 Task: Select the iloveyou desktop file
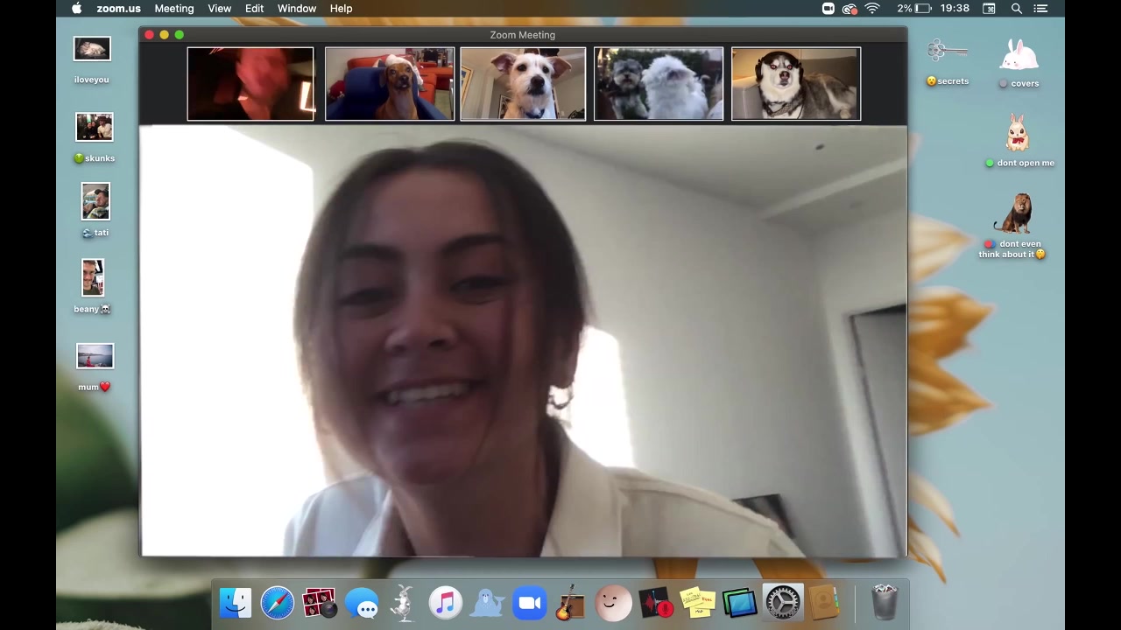(x=92, y=59)
